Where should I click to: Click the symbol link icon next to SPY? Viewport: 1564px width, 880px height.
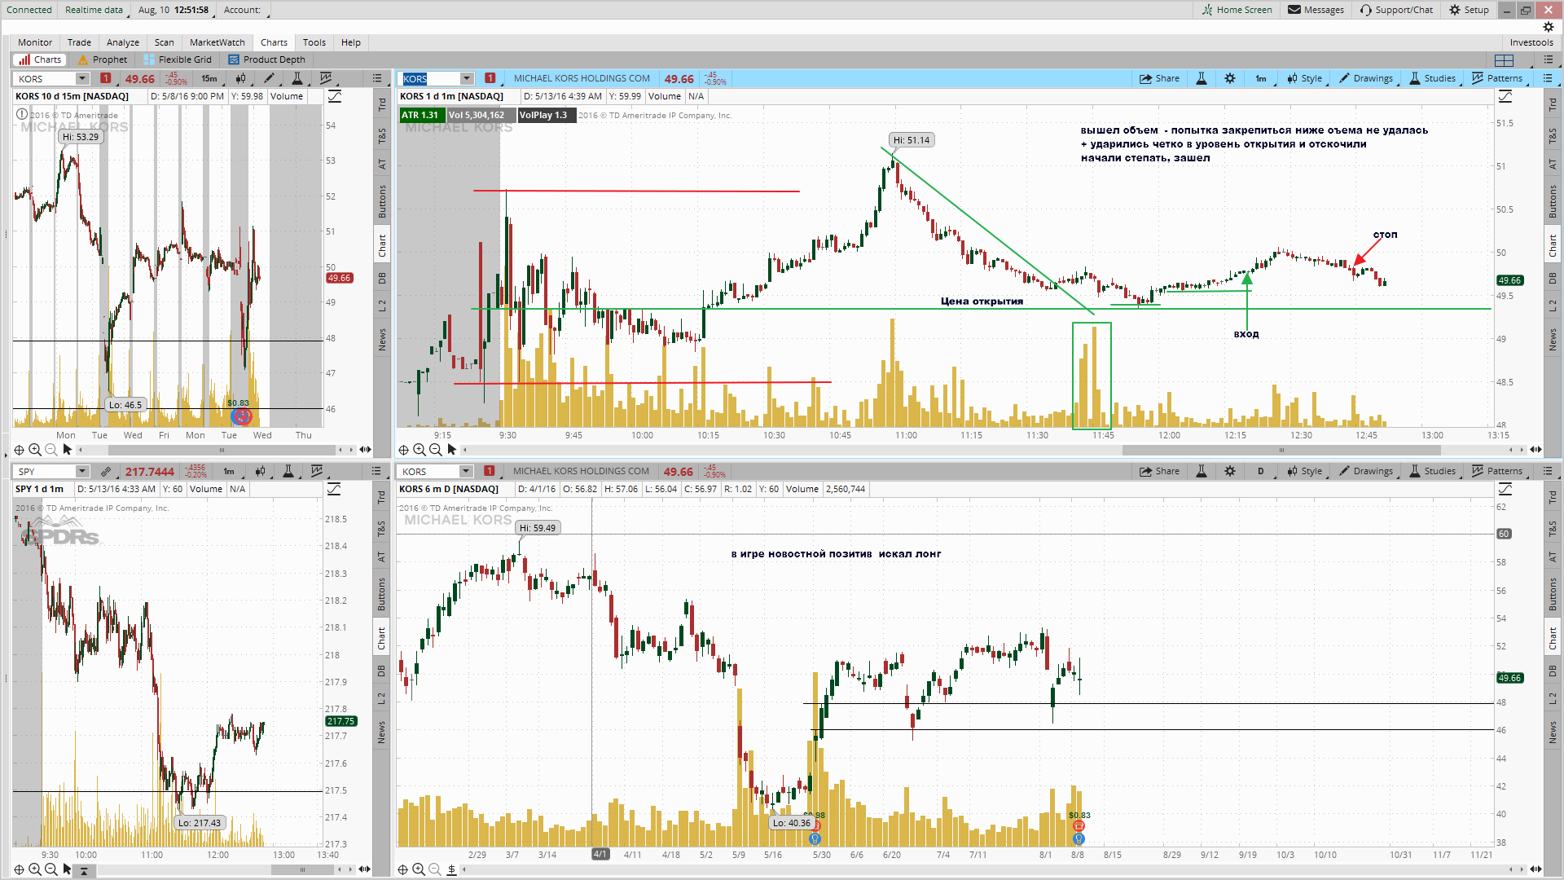tap(105, 472)
